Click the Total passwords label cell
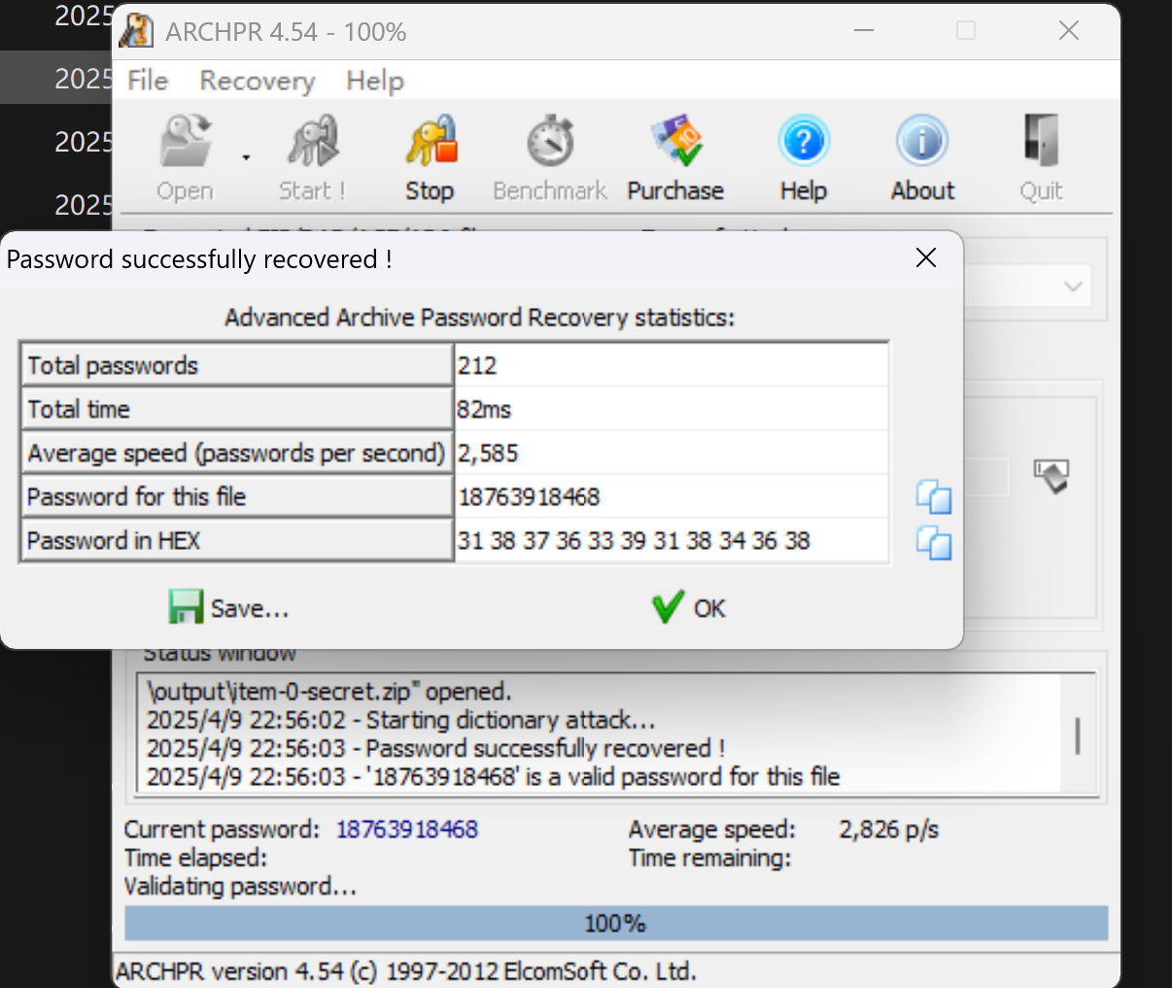Image resolution: width=1172 pixels, height=988 pixels. 236,365
